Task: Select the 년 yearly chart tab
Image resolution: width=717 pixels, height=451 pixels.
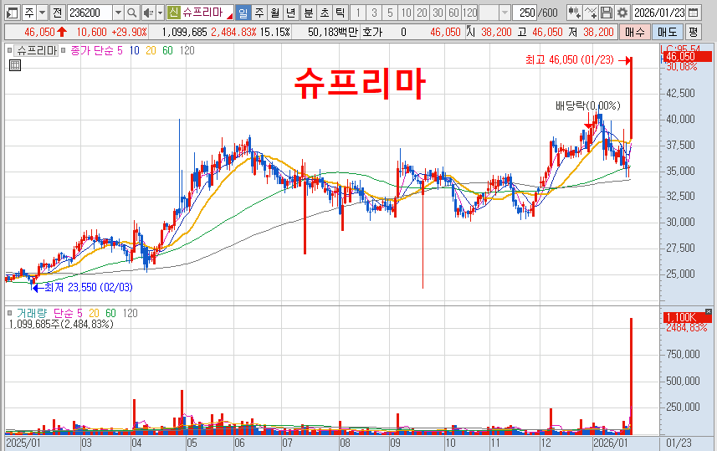Action: pos(290,13)
